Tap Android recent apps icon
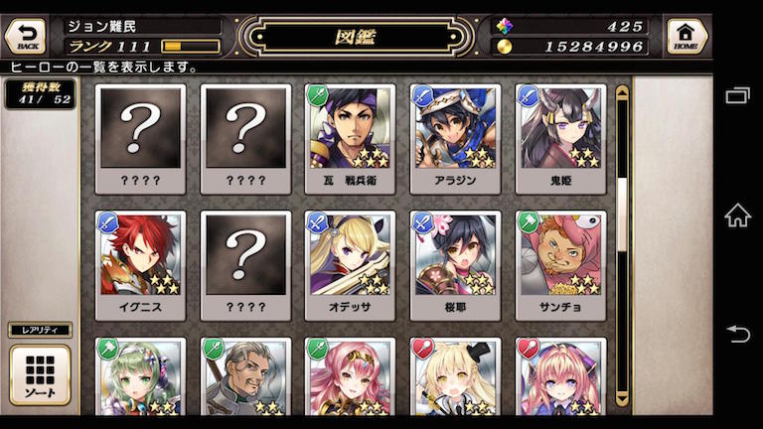 pyautogui.click(x=738, y=95)
